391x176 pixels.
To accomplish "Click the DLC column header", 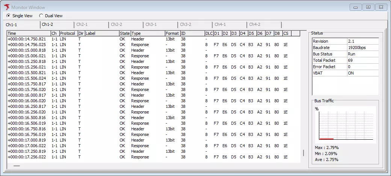I will [208, 33].
